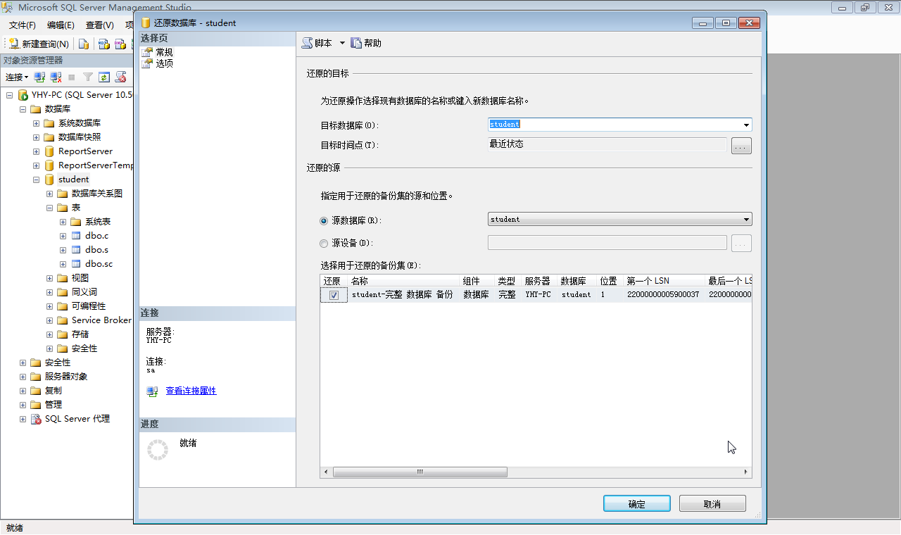Collapse the student database tree node
Viewport: 901px width, 535px height.
point(37,180)
